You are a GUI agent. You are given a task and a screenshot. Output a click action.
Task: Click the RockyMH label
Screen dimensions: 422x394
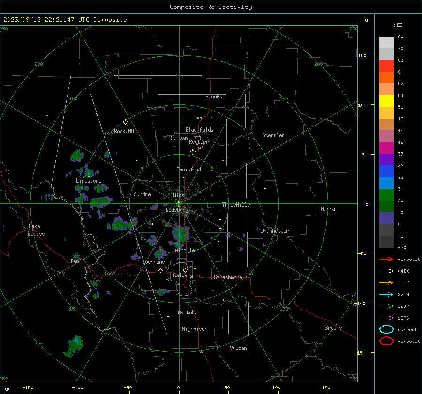tap(124, 131)
